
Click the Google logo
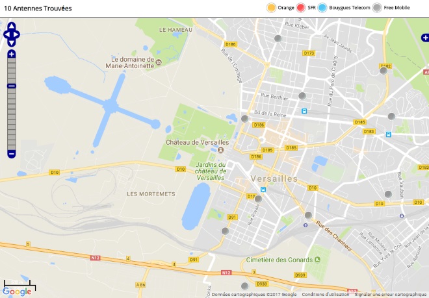(x=17, y=292)
